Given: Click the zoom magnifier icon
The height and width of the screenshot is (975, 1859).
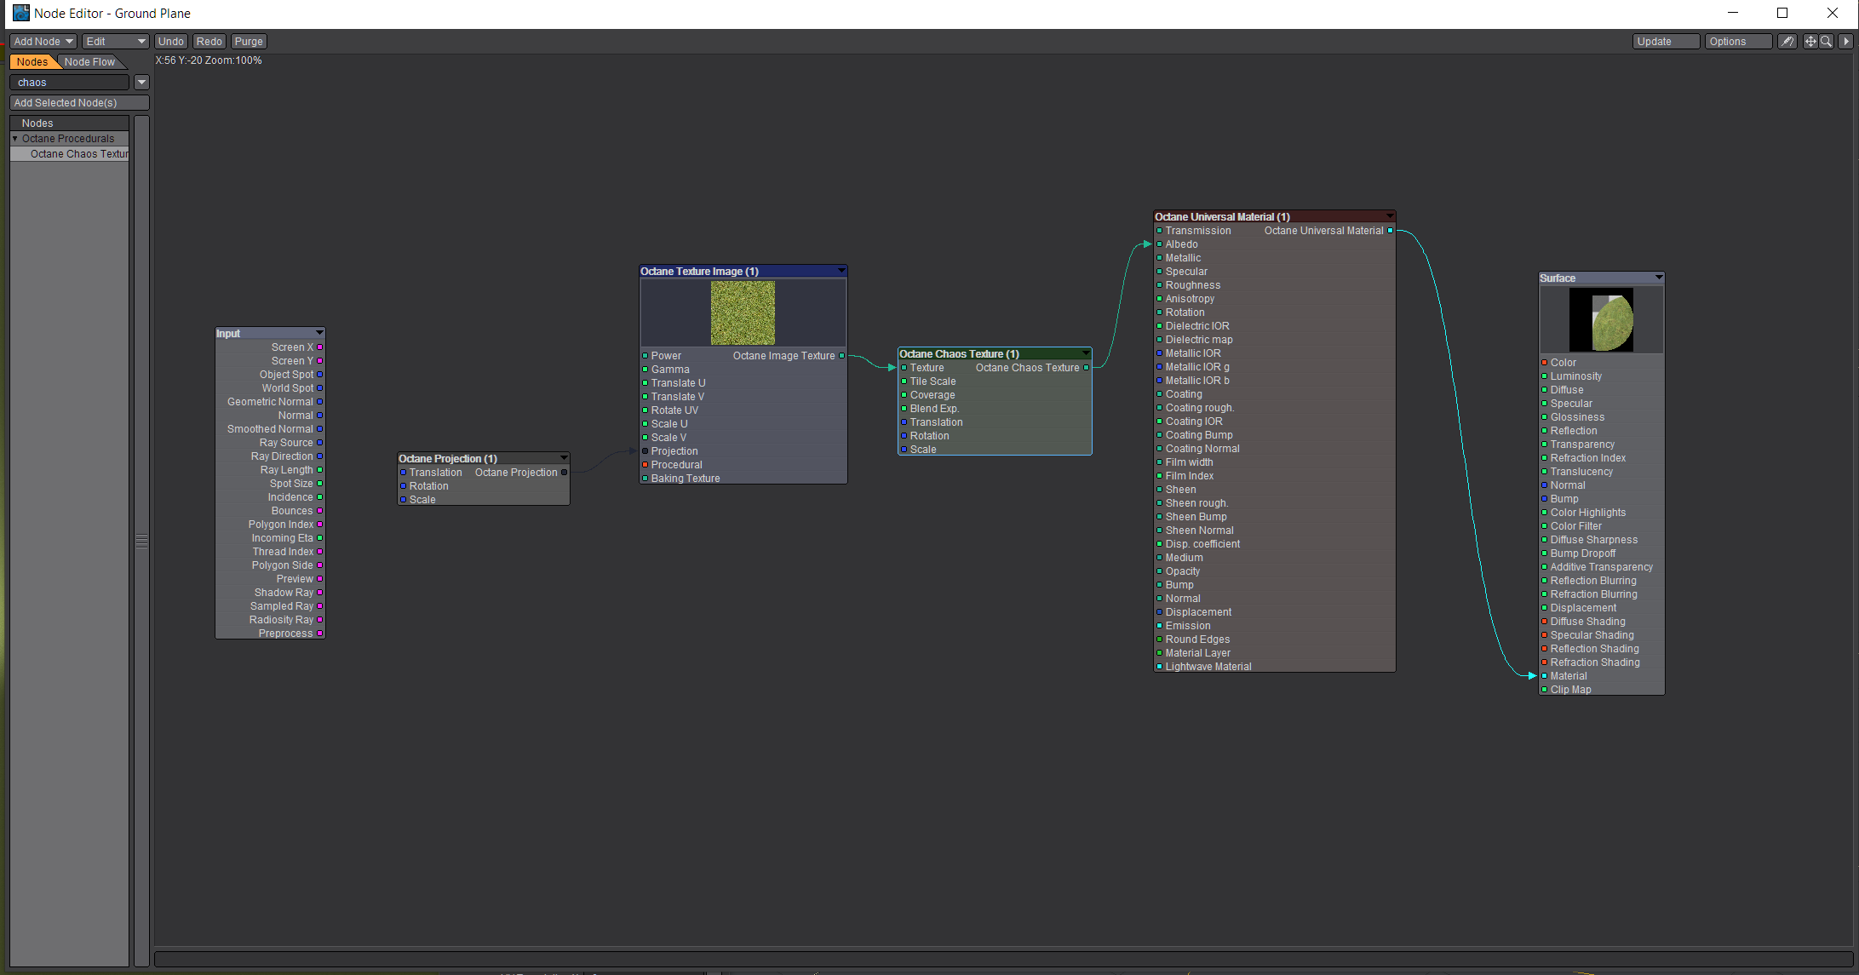Looking at the screenshot, I should (x=1826, y=41).
